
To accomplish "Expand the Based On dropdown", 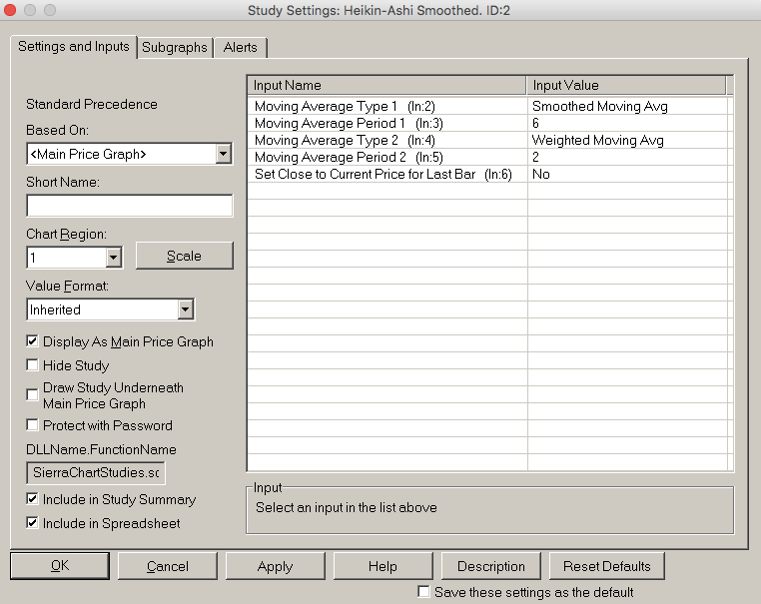I will pos(223,154).
